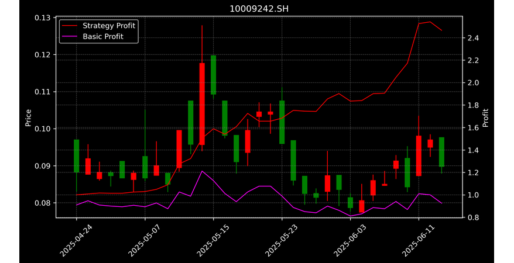The height and width of the screenshot is (263, 514).
Task: Click the Price axis label
Action: (28, 117)
